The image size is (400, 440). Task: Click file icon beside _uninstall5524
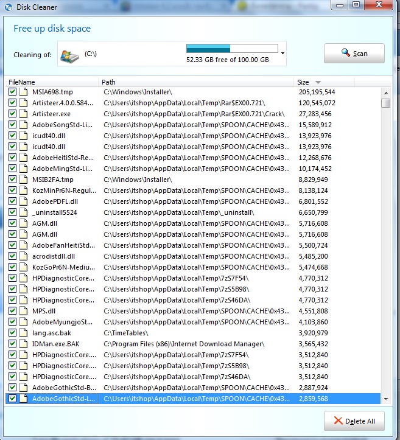(24, 212)
